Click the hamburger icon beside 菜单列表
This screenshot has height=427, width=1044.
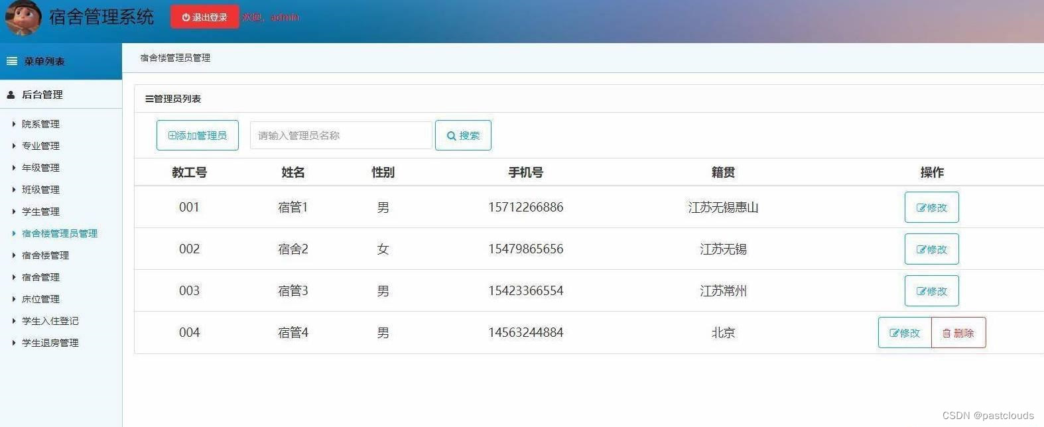pyautogui.click(x=12, y=61)
